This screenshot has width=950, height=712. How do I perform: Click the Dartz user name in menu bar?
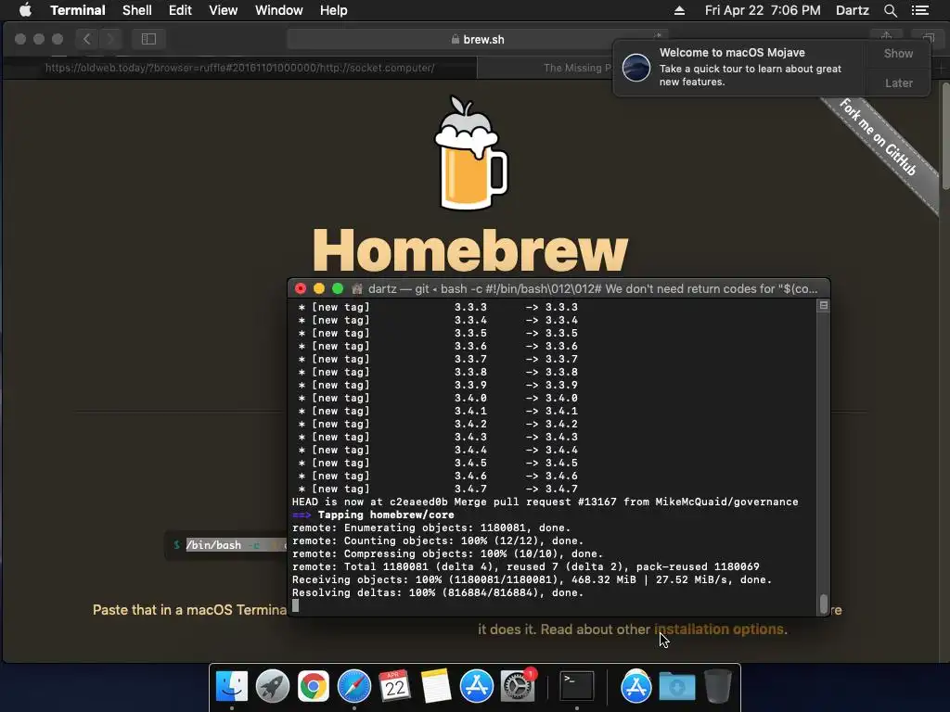point(852,10)
